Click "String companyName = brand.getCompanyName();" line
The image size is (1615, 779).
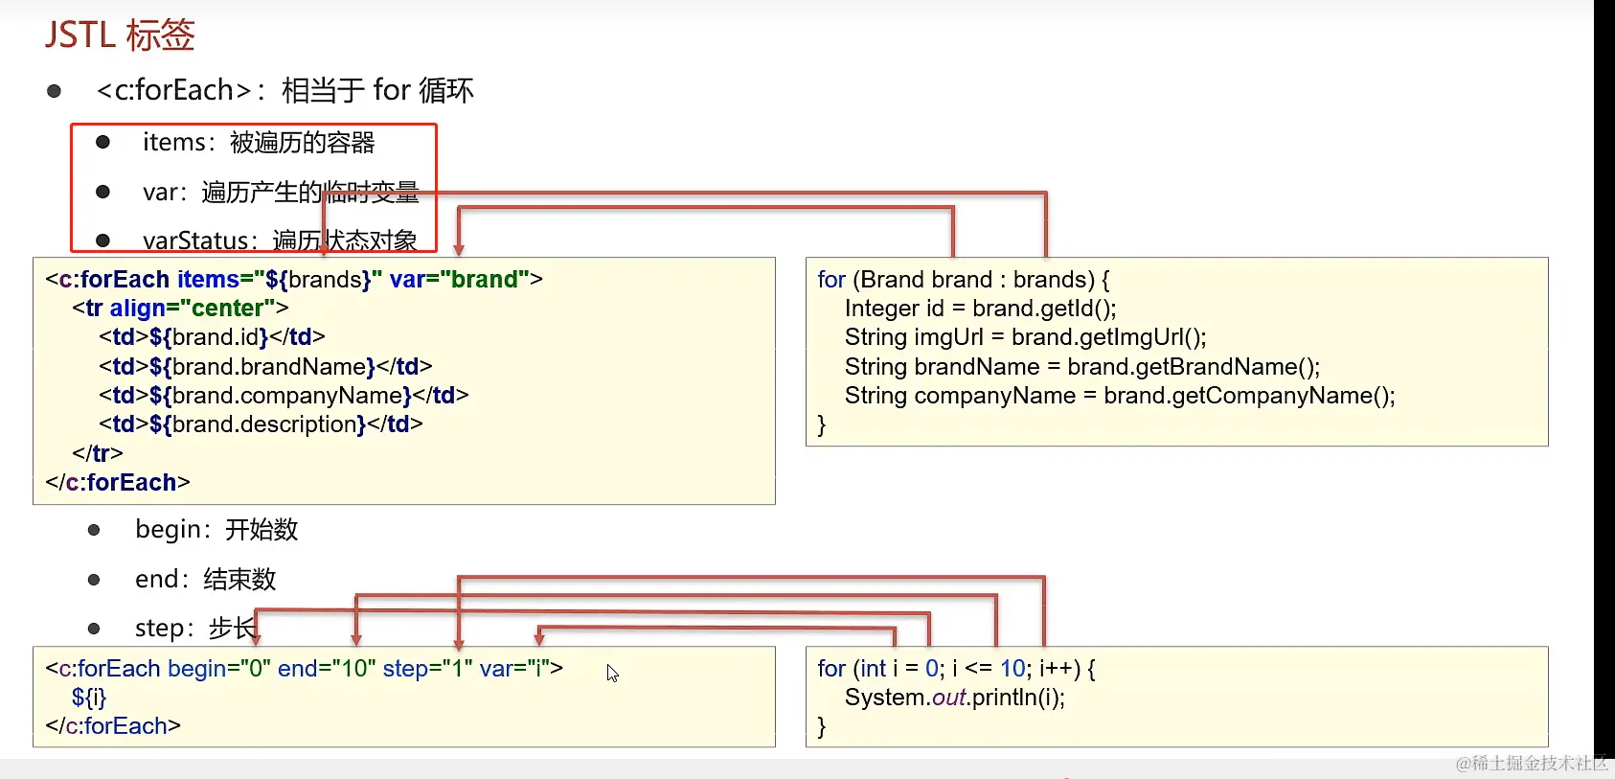(x=1120, y=395)
